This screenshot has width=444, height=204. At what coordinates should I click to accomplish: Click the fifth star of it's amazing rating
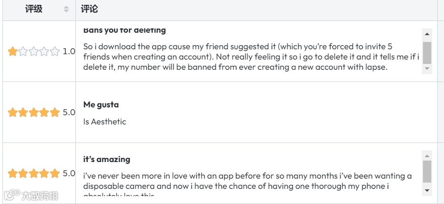pos(55,173)
